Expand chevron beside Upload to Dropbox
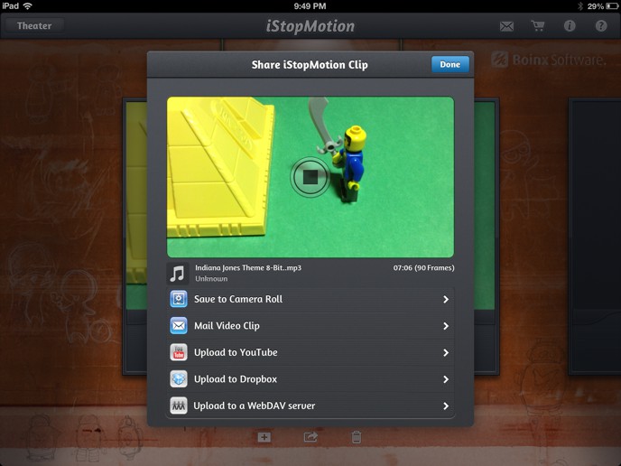This screenshot has width=621, height=466. coord(446,379)
